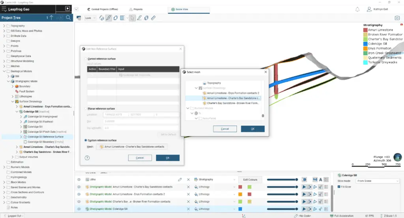Toggle visibility of Charter's Bay - Broken River Formation contacts

pos(79,201)
